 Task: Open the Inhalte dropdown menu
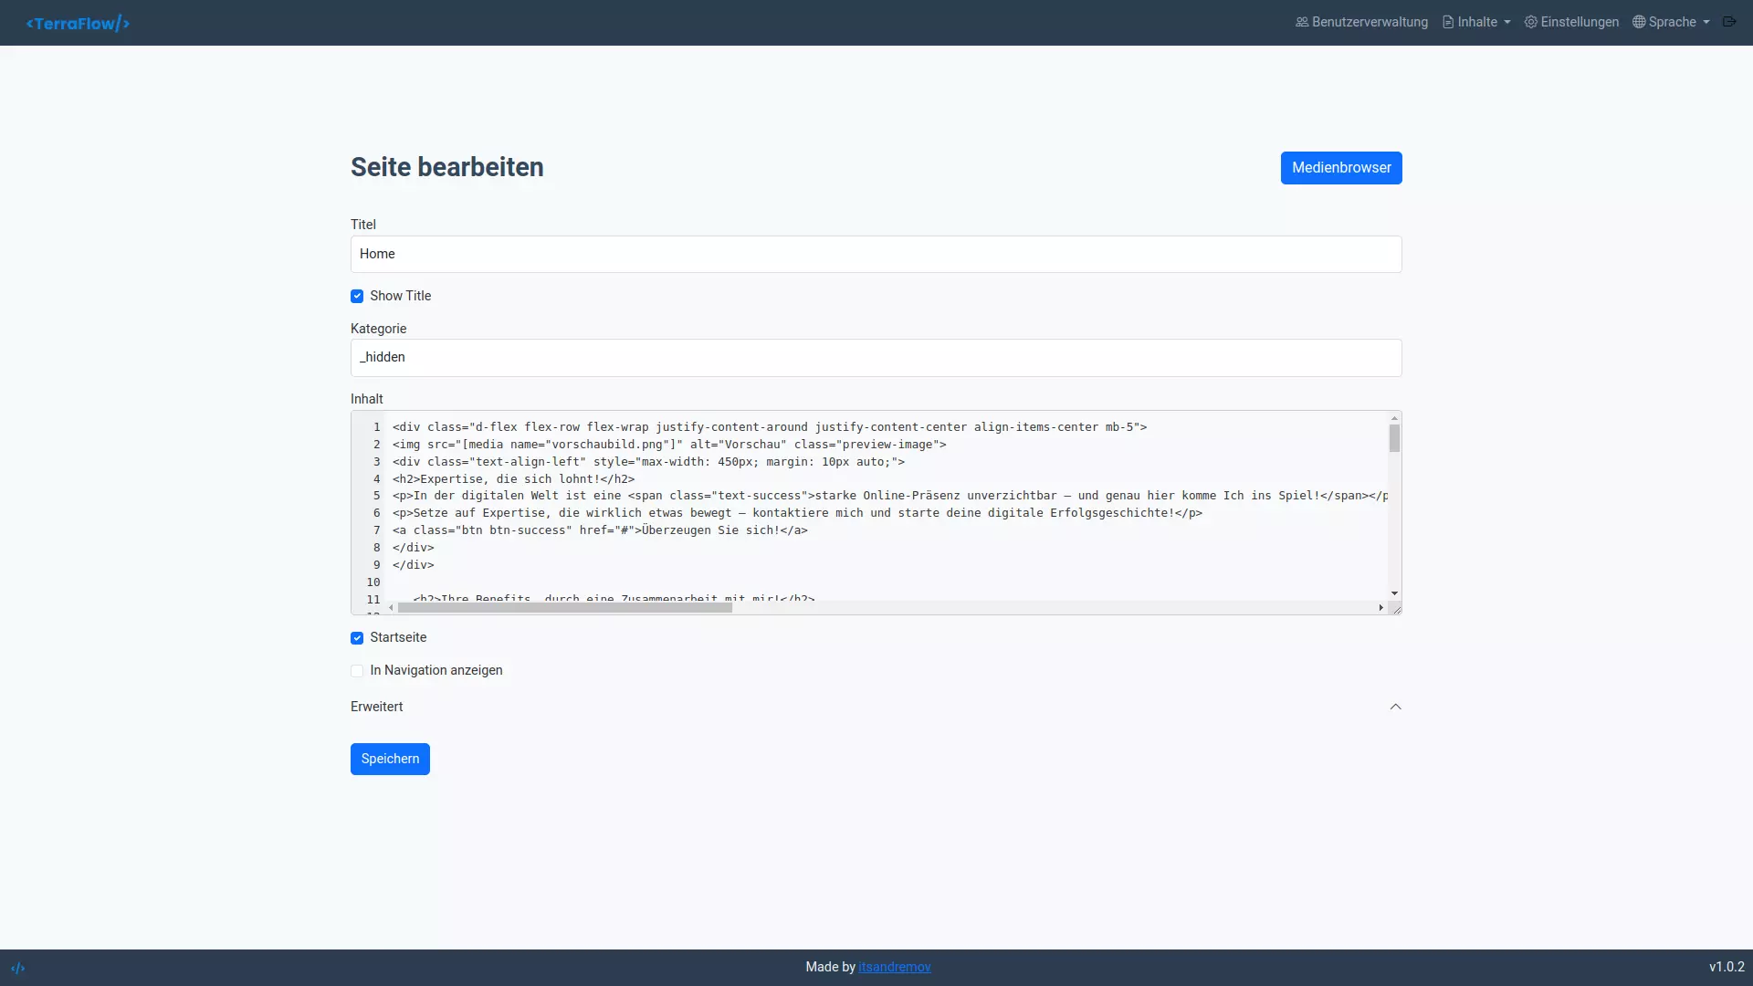click(x=1476, y=22)
